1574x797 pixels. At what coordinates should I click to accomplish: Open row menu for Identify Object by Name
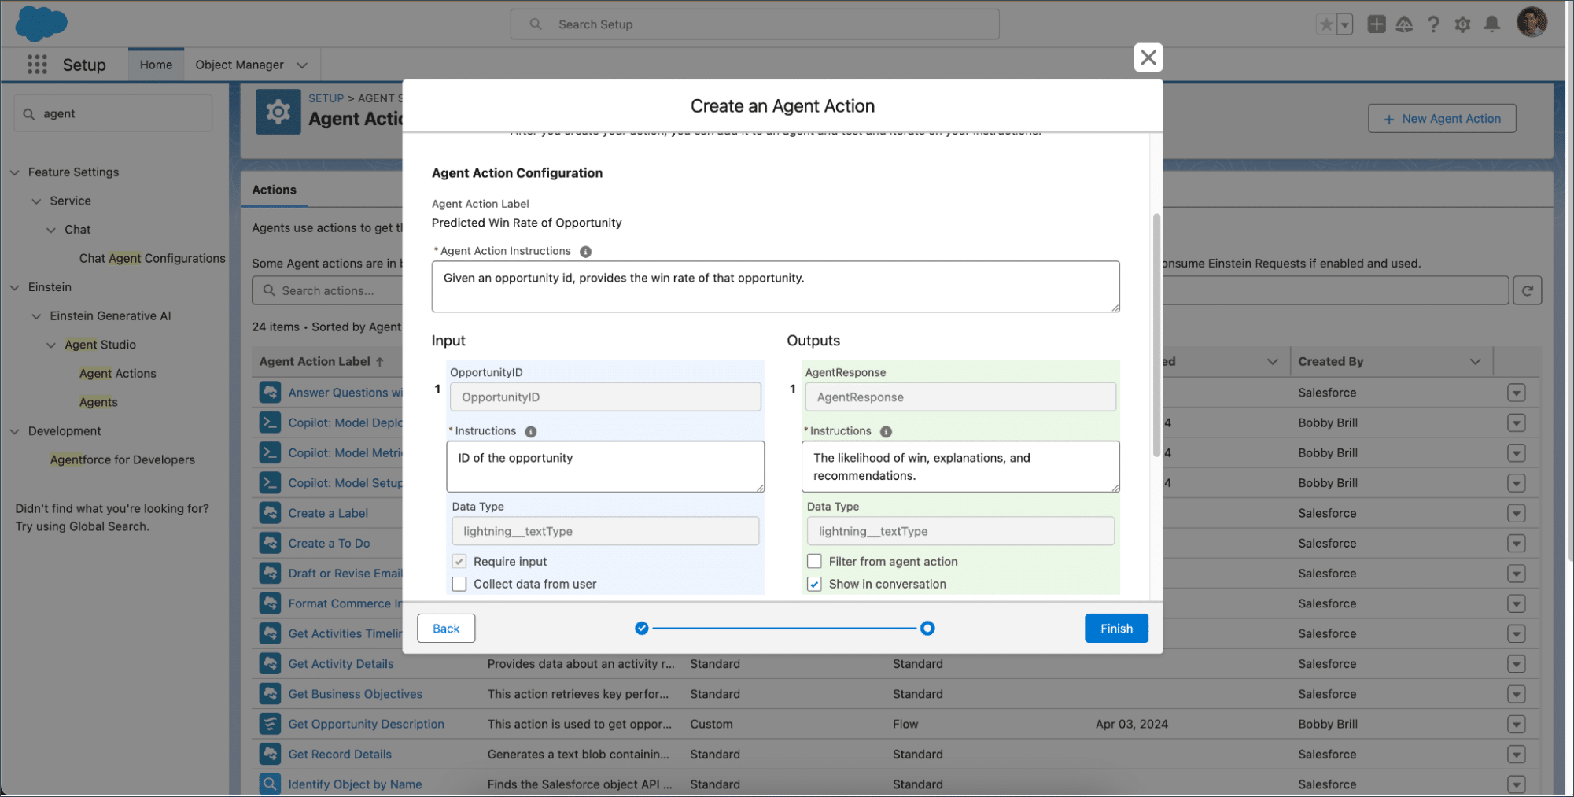[x=1516, y=784]
